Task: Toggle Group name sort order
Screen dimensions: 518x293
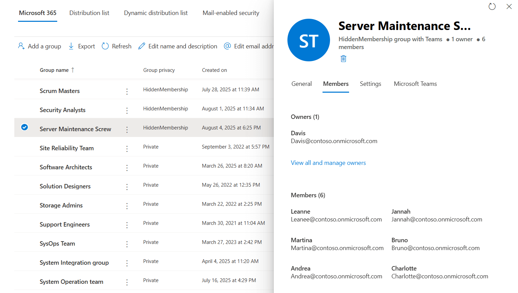Action: [x=57, y=70]
